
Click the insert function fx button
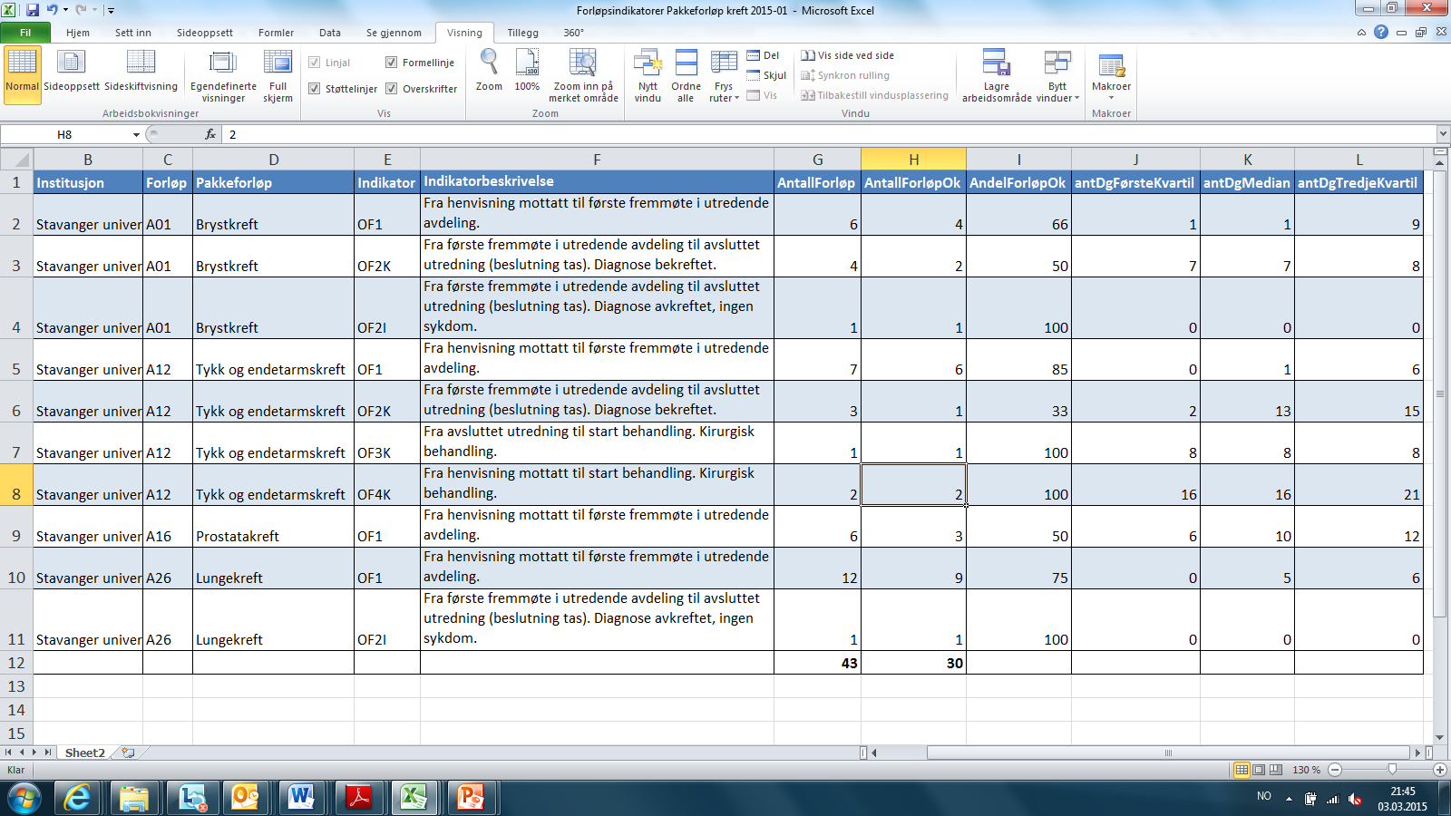coord(210,134)
